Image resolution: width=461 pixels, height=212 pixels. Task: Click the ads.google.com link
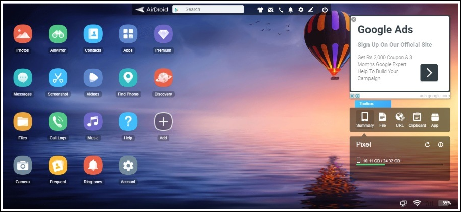[x=435, y=96]
